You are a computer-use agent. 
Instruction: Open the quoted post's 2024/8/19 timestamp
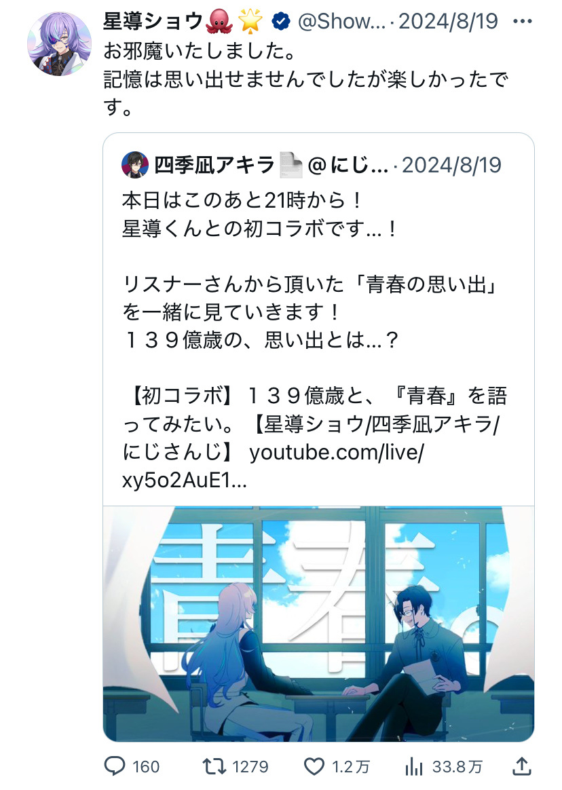click(x=451, y=165)
